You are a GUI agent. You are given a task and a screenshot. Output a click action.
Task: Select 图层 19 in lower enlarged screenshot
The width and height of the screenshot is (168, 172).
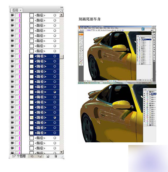point(153,96)
